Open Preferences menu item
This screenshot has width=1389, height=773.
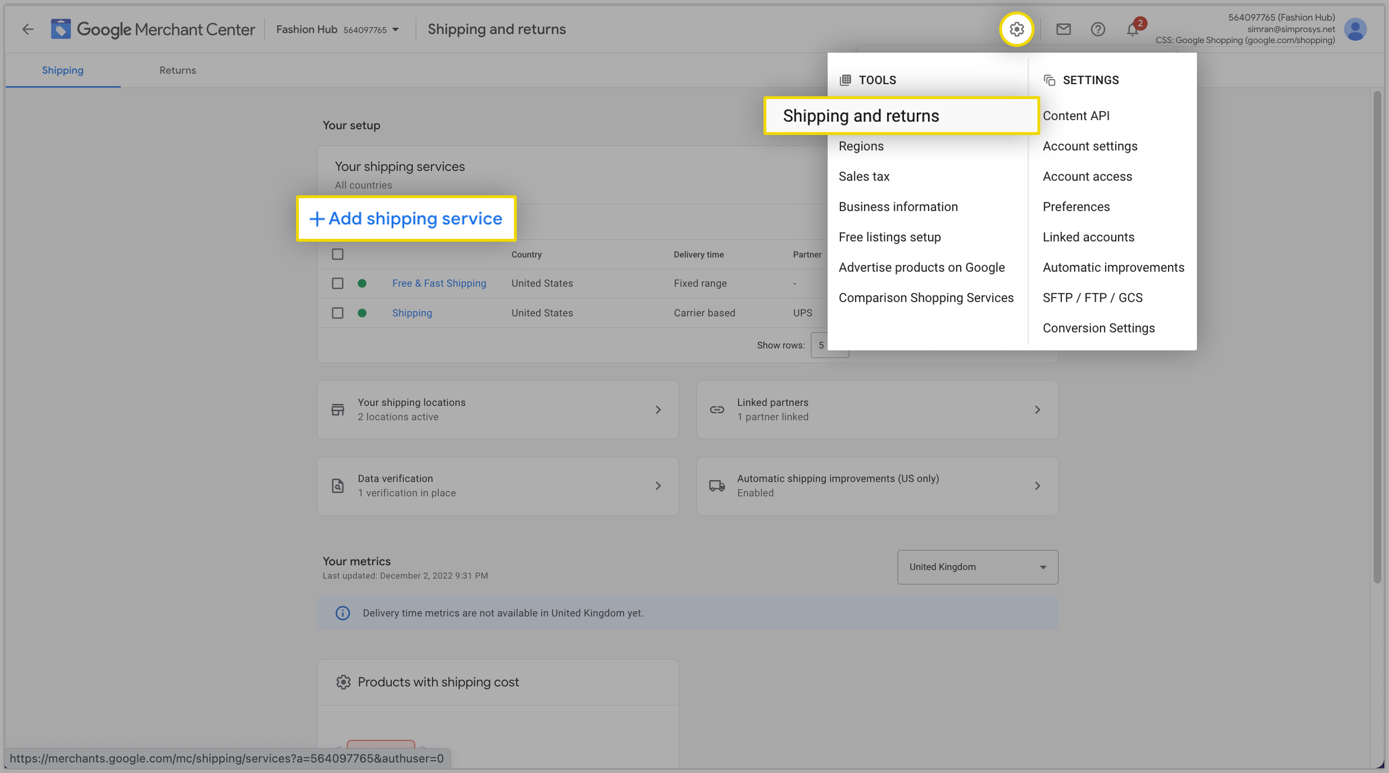tap(1076, 206)
